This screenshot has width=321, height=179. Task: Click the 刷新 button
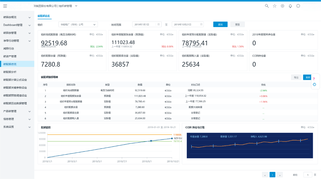(x=308, y=77)
